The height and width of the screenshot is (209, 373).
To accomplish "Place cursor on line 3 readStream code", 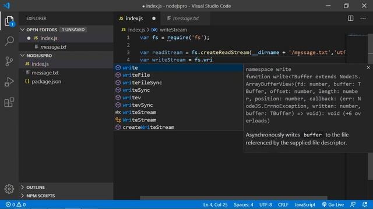I will [x=242, y=52].
